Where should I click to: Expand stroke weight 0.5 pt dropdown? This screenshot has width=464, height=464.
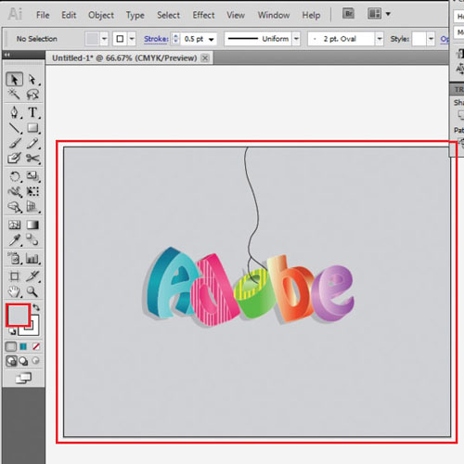click(x=212, y=39)
